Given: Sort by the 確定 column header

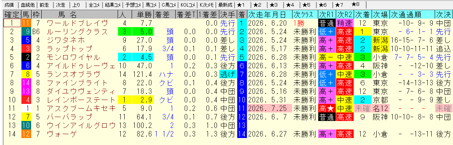Looking at the screenshot, I should (x=12, y=15).
